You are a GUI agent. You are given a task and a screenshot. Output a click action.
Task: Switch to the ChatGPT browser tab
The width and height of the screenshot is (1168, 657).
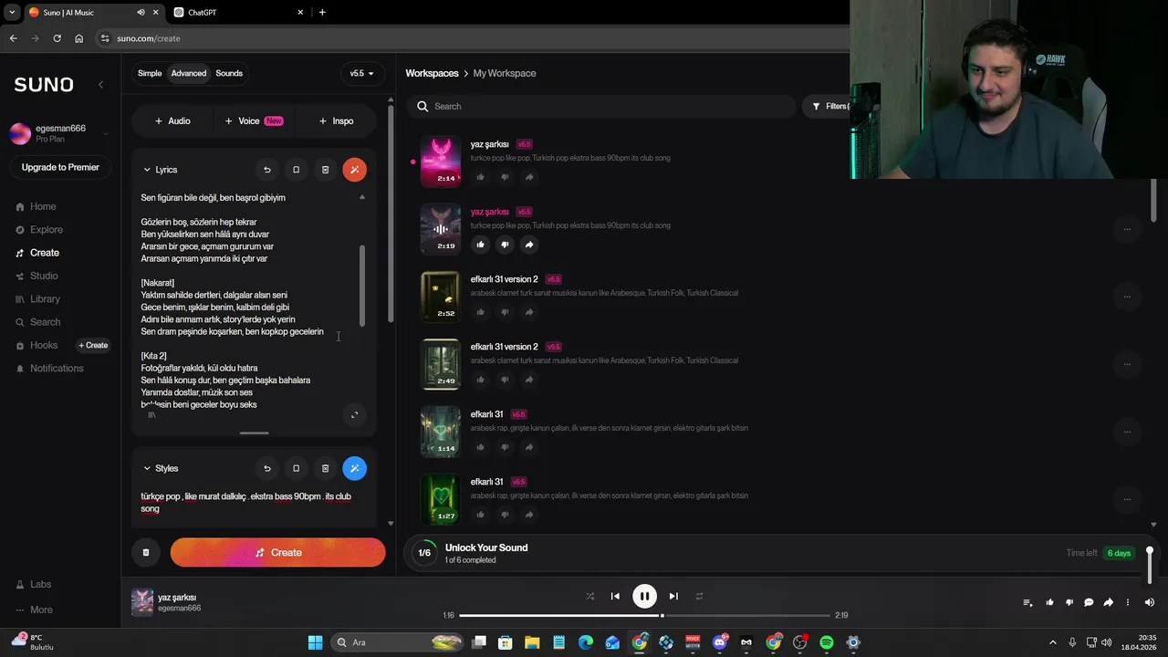pyautogui.click(x=240, y=12)
